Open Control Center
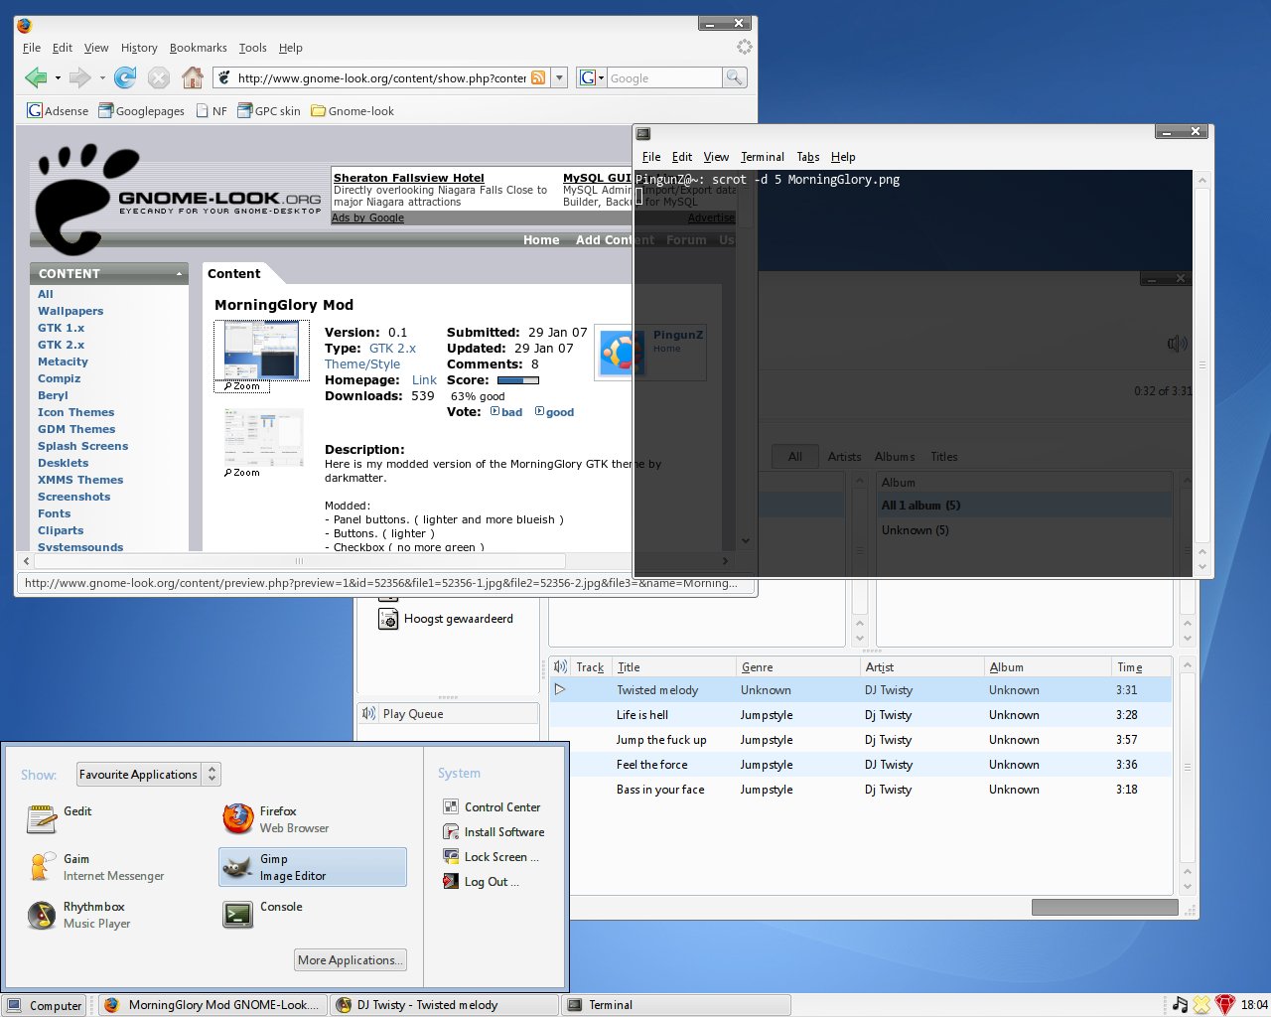 pyautogui.click(x=492, y=807)
